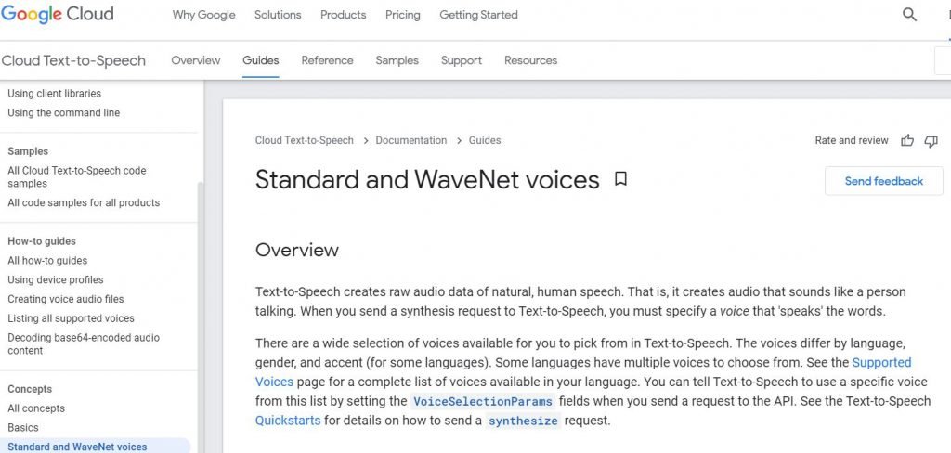
Task: Switch to the Samples tab
Action: (397, 60)
